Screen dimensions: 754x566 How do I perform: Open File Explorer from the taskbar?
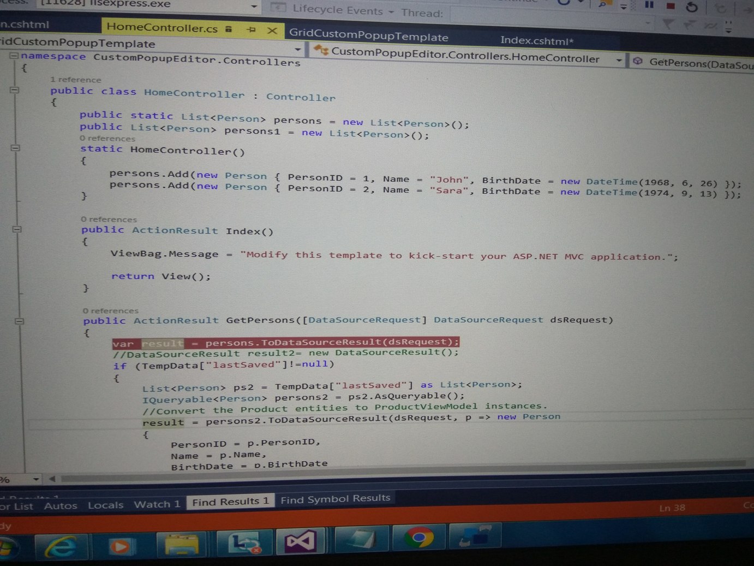click(x=182, y=544)
